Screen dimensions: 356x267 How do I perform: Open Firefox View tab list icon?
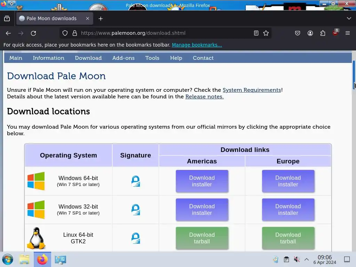click(7, 19)
